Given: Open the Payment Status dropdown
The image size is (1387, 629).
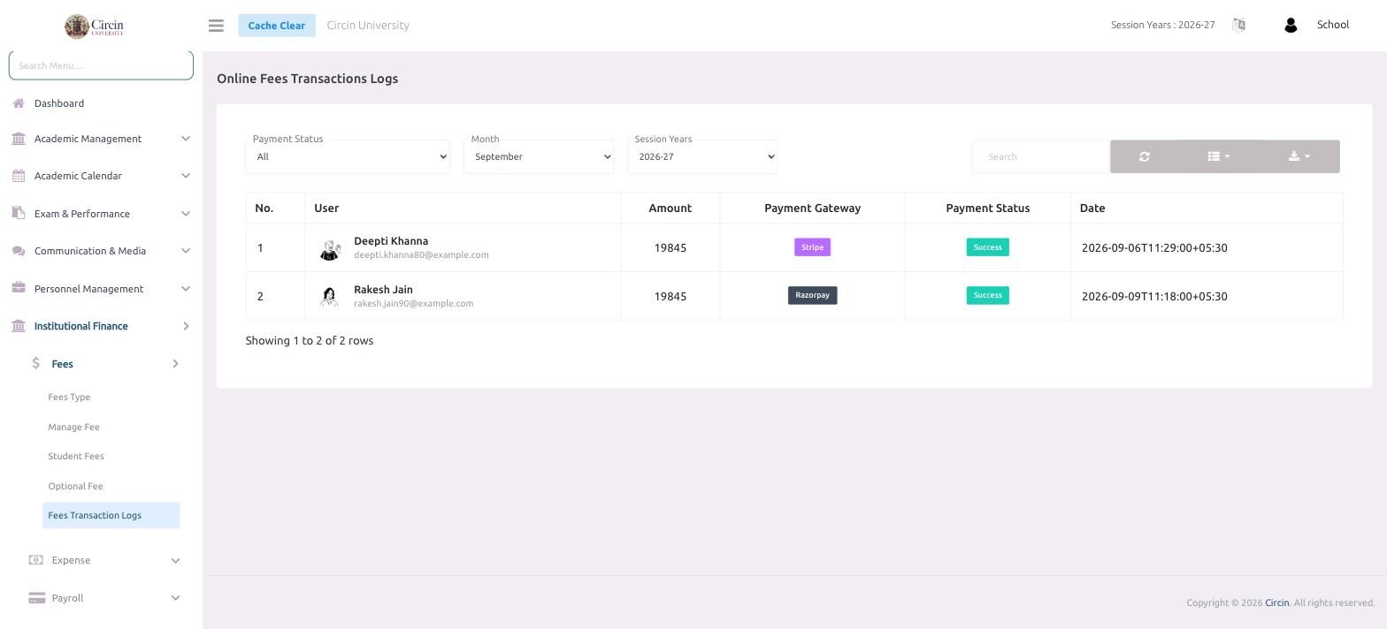Looking at the screenshot, I should (x=348, y=156).
